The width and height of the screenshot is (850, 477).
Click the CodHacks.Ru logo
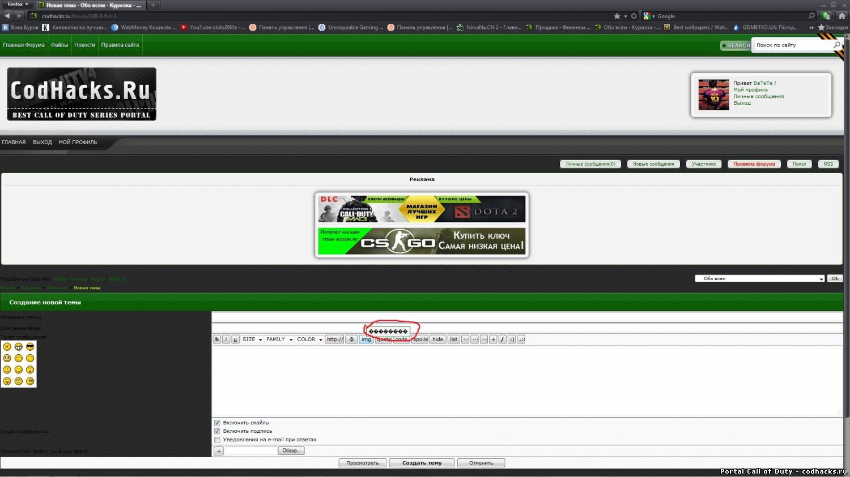click(82, 94)
